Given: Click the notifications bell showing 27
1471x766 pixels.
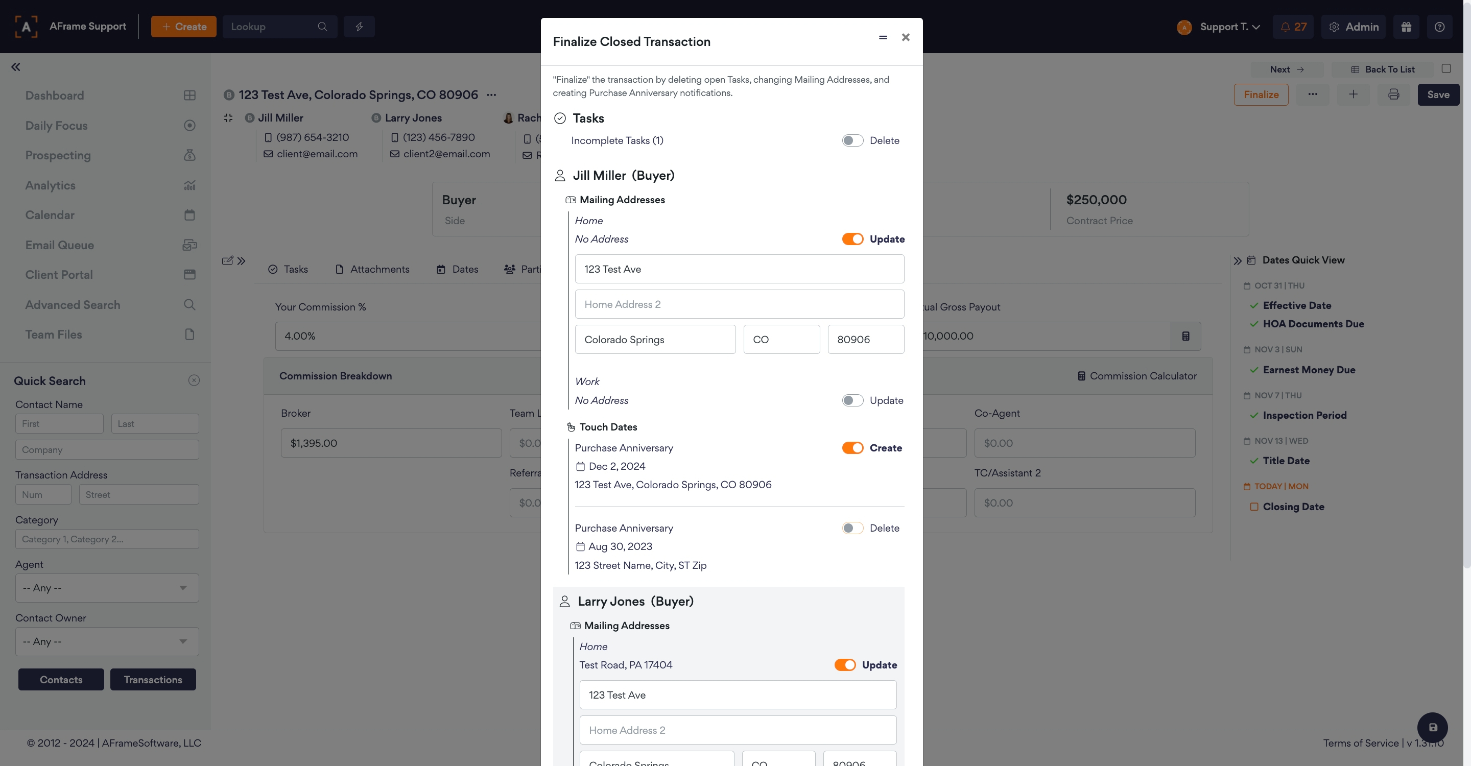Looking at the screenshot, I should tap(1293, 27).
